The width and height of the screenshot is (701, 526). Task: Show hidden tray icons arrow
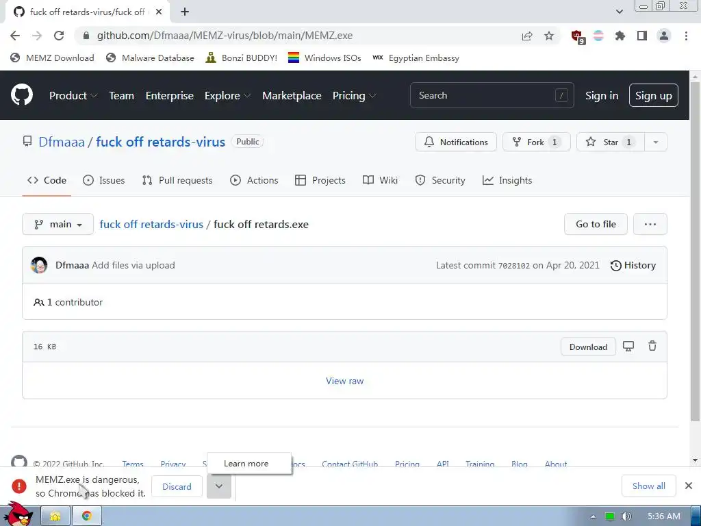click(593, 516)
